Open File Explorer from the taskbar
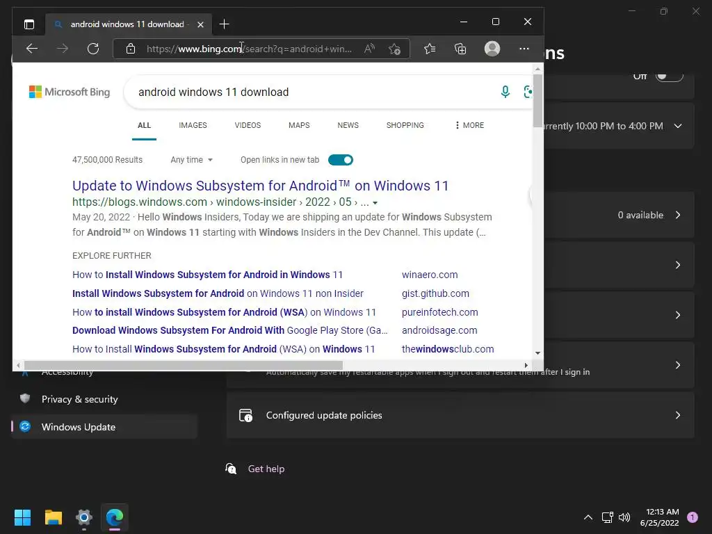Screen dimensions: 712x534 [53, 517]
